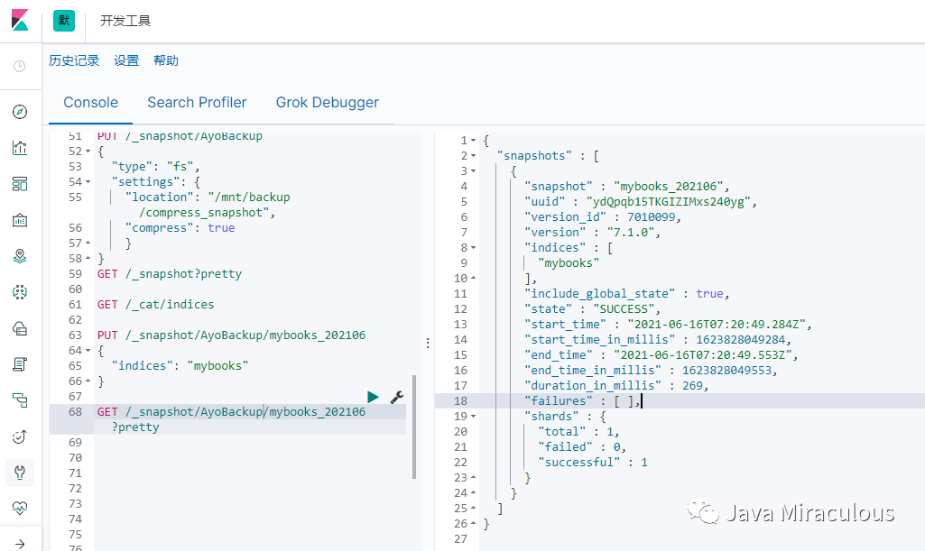This screenshot has width=925, height=551.
Task: Switch to the Grok Debugger tab
Action: click(327, 103)
